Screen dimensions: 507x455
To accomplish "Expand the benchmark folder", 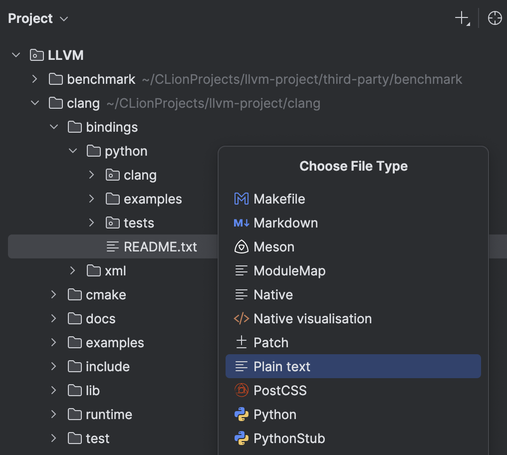I will (x=34, y=79).
